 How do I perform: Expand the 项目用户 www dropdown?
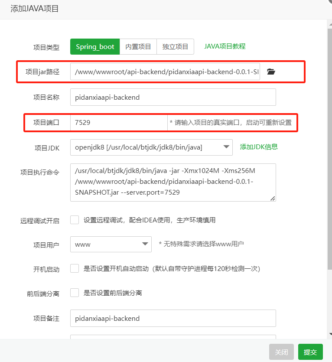point(111,244)
